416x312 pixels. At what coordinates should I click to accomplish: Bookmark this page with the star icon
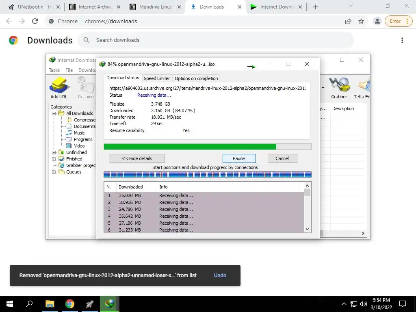click(x=361, y=21)
